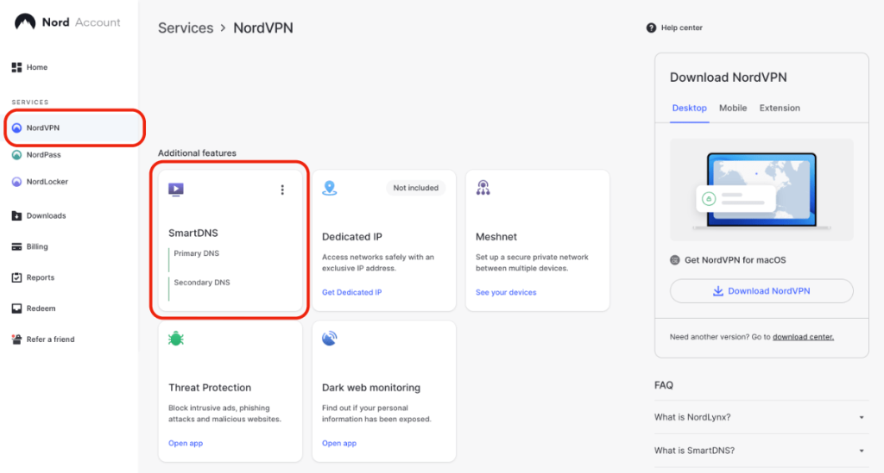Click the FAQ heading

pos(664,385)
